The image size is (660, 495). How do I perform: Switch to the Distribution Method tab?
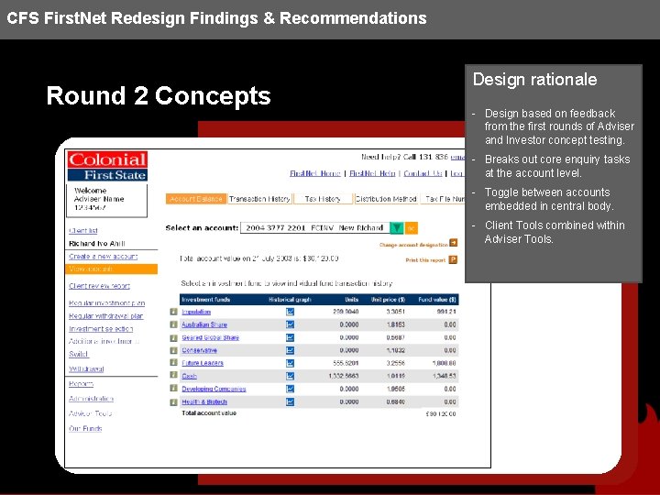(x=386, y=199)
